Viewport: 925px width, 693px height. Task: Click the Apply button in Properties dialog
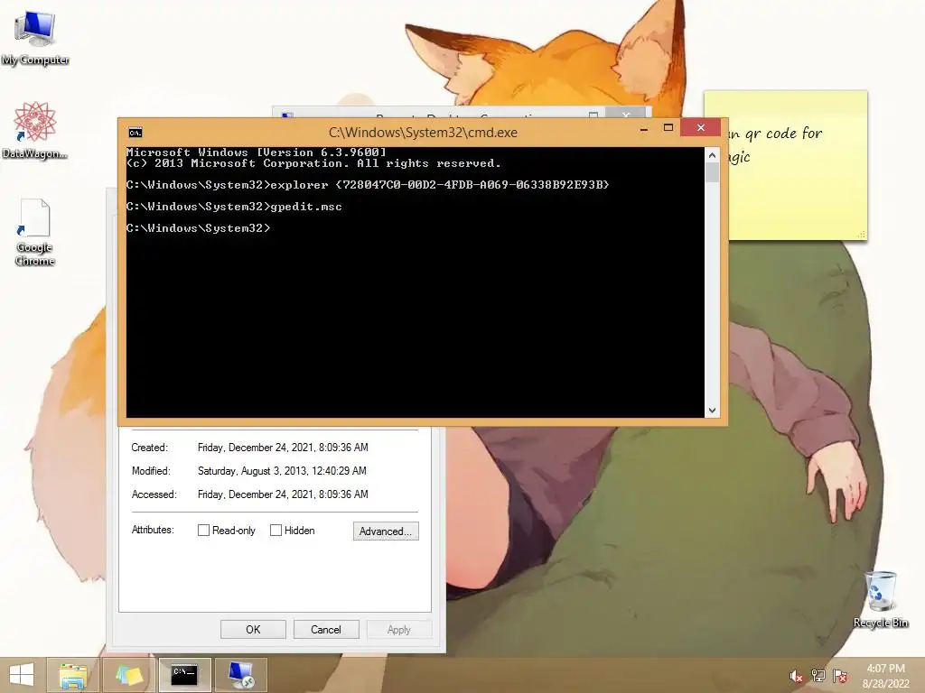click(x=399, y=629)
